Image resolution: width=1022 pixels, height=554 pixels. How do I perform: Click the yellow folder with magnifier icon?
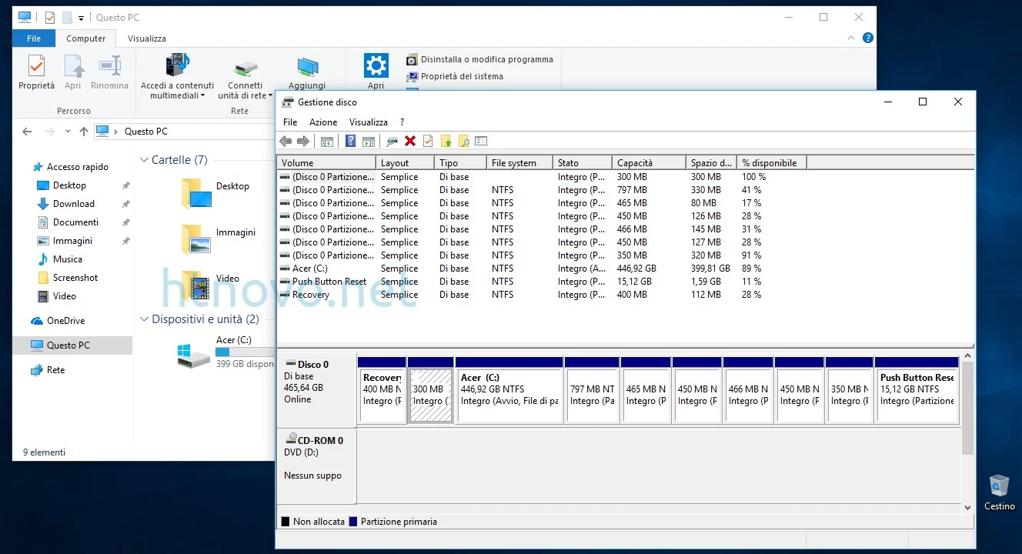click(463, 141)
